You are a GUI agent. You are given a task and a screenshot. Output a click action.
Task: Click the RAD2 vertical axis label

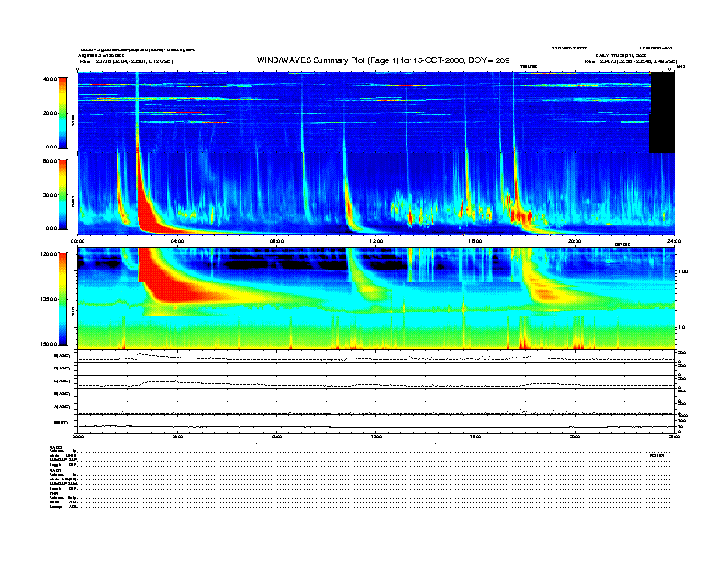73,121
